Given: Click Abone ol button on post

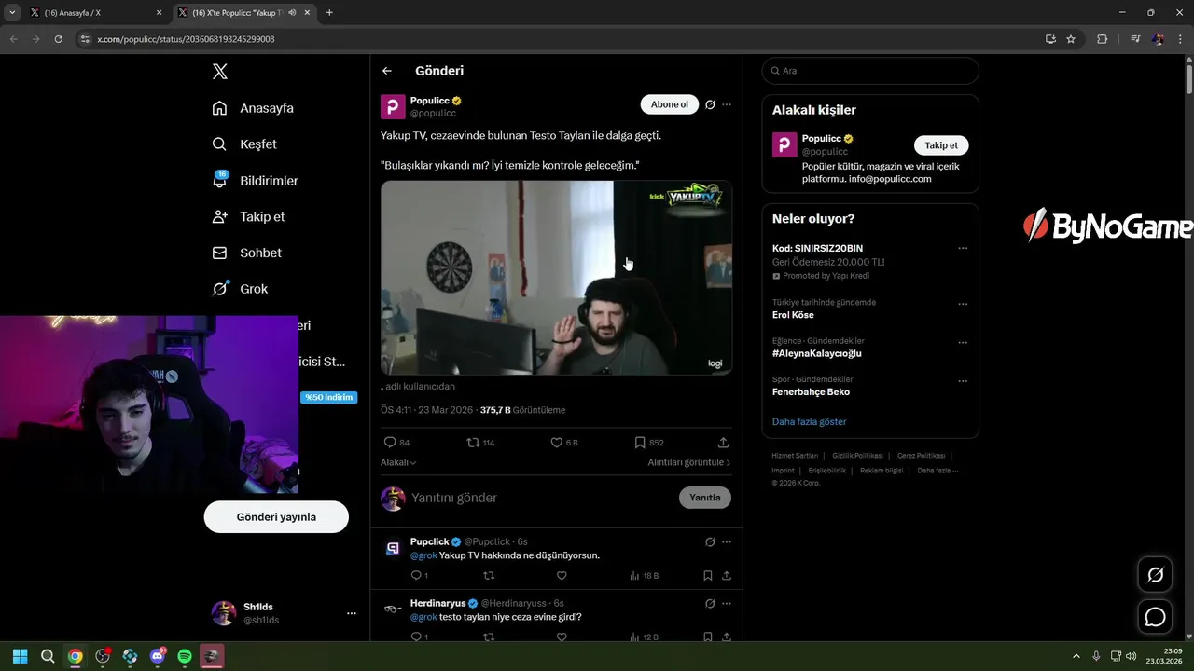Looking at the screenshot, I should click(x=670, y=104).
